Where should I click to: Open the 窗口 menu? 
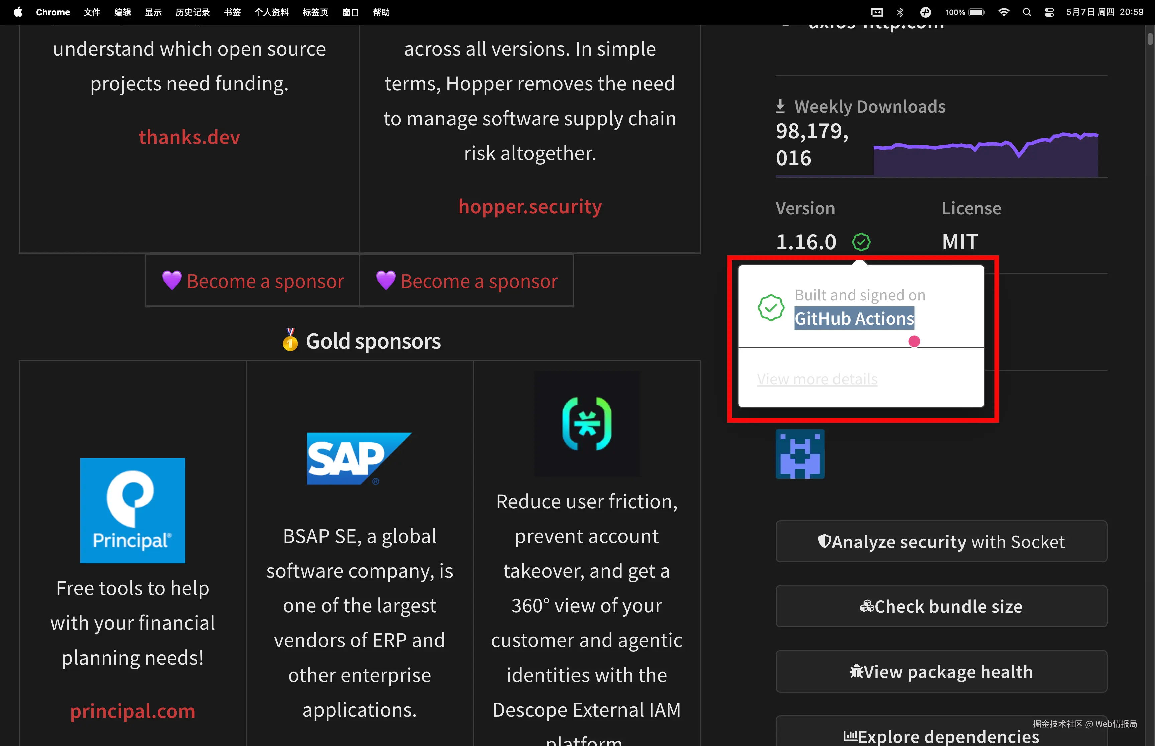(x=351, y=12)
